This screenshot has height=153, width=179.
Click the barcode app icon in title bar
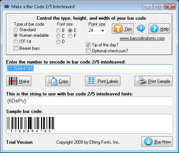click(7, 6)
